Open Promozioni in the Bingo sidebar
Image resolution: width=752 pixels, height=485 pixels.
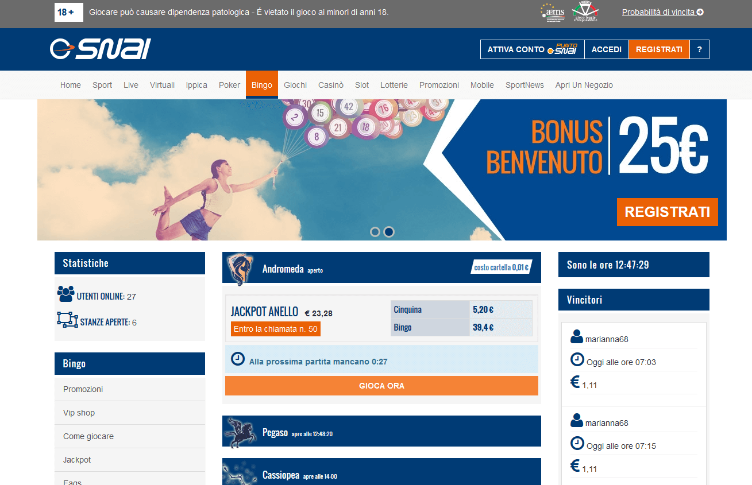coord(130,389)
